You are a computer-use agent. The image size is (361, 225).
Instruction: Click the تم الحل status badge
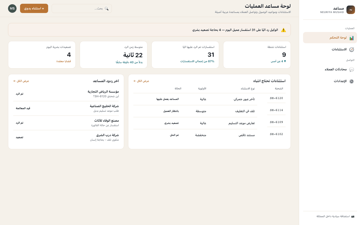(x=174, y=135)
